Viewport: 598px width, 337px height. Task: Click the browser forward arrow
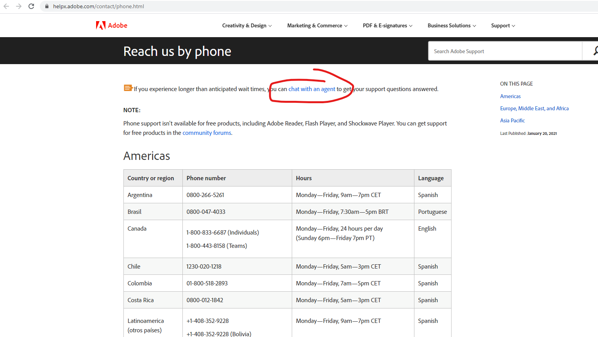[19, 6]
